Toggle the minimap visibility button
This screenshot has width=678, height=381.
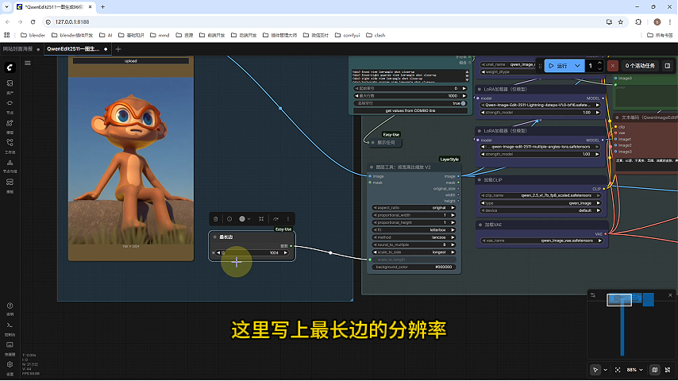click(655, 370)
